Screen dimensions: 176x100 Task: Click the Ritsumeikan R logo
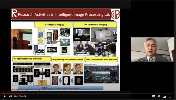tap(14, 14)
